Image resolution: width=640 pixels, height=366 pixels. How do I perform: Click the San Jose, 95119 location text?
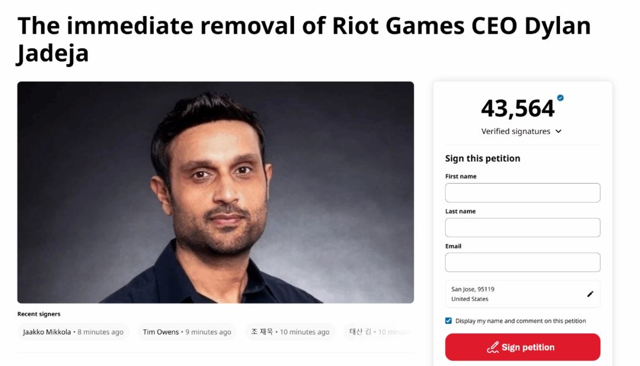coord(473,289)
